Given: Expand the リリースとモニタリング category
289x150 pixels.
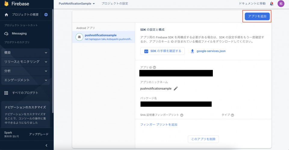Looking at the screenshot, I should (x=25, y=62).
